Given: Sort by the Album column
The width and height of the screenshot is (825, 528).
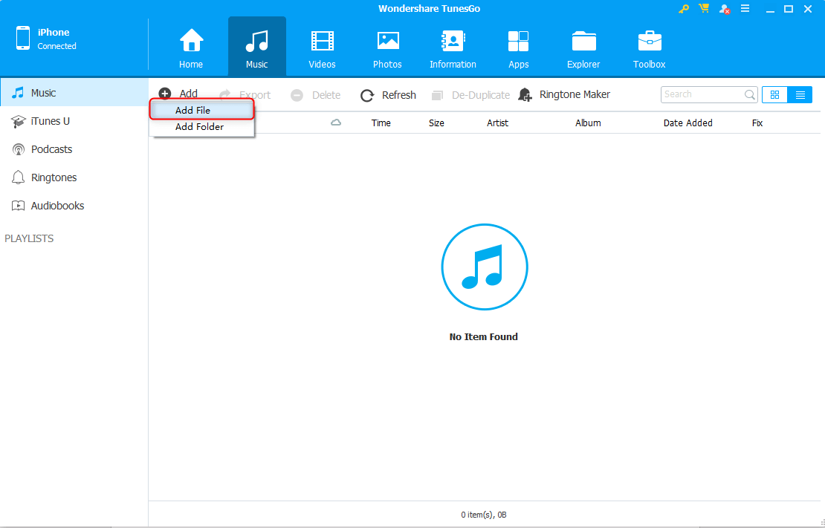Looking at the screenshot, I should pos(588,123).
